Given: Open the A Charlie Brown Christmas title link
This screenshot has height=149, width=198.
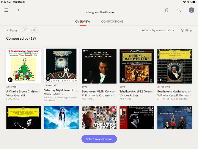Looking at the screenshot, I should click(x=23, y=91).
